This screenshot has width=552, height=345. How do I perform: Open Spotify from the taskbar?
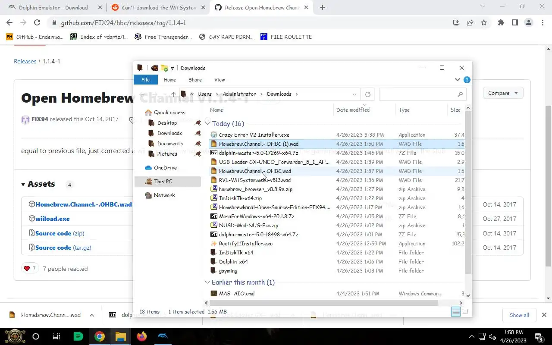[x=78, y=336]
